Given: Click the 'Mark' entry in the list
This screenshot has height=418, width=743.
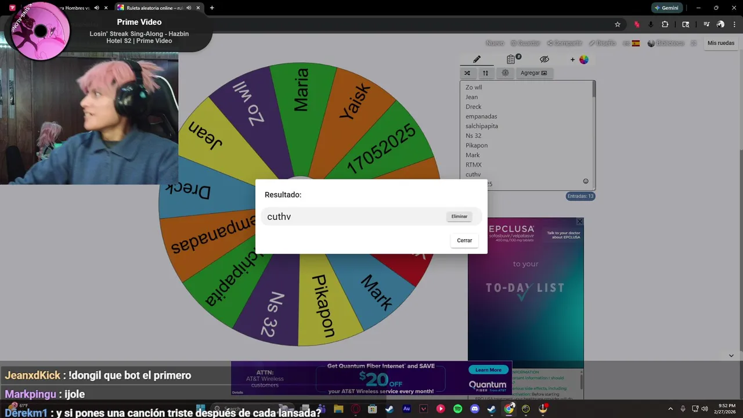Looking at the screenshot, I should (x=473, y=155).
